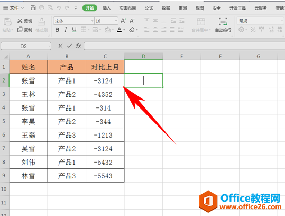
Task: Decrease decimal places icon
Action: (280, 30)
